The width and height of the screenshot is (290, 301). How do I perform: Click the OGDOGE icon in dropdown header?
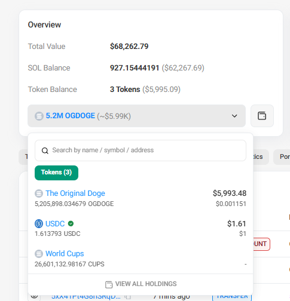pos(39,116)
